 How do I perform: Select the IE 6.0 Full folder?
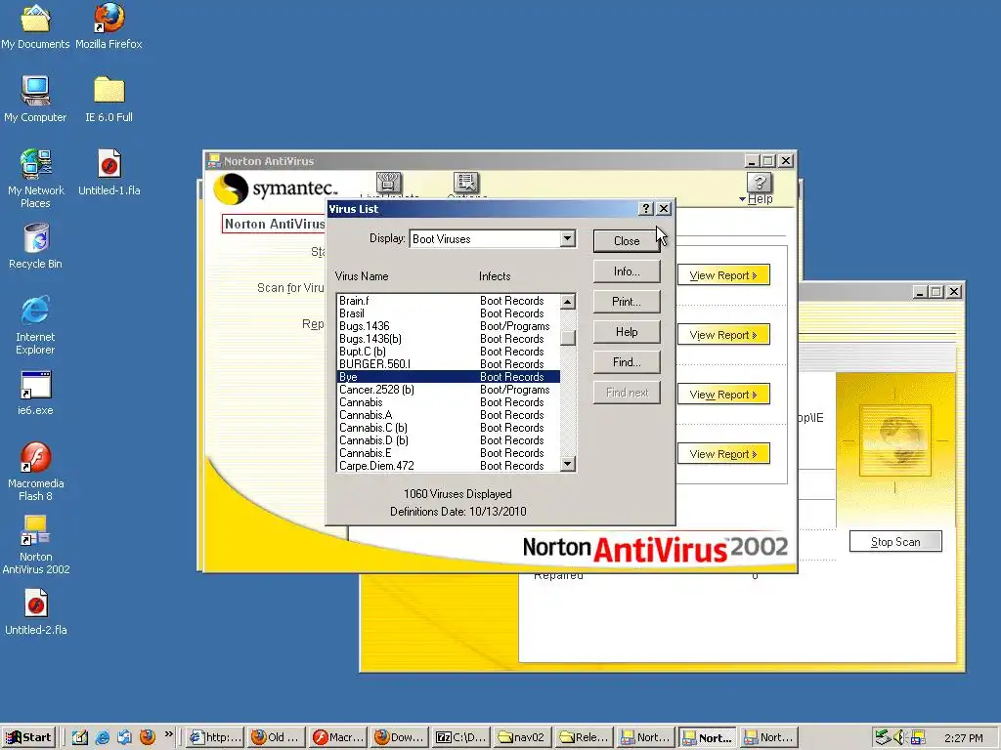109,100
